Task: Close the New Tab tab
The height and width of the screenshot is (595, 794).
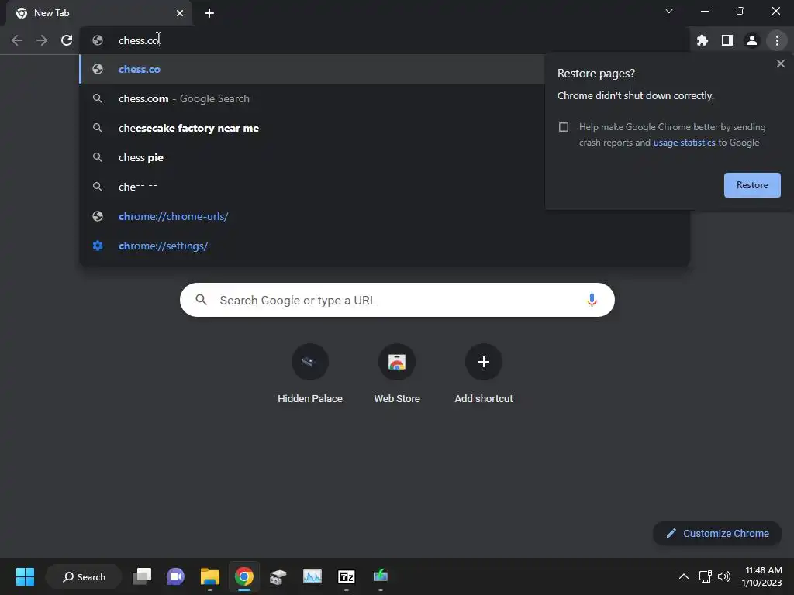Action: 180,13
